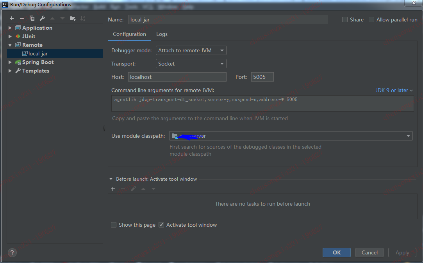Click the Templates wrench icon
Screen dimensions: 423x263
(x=18, y=71)
